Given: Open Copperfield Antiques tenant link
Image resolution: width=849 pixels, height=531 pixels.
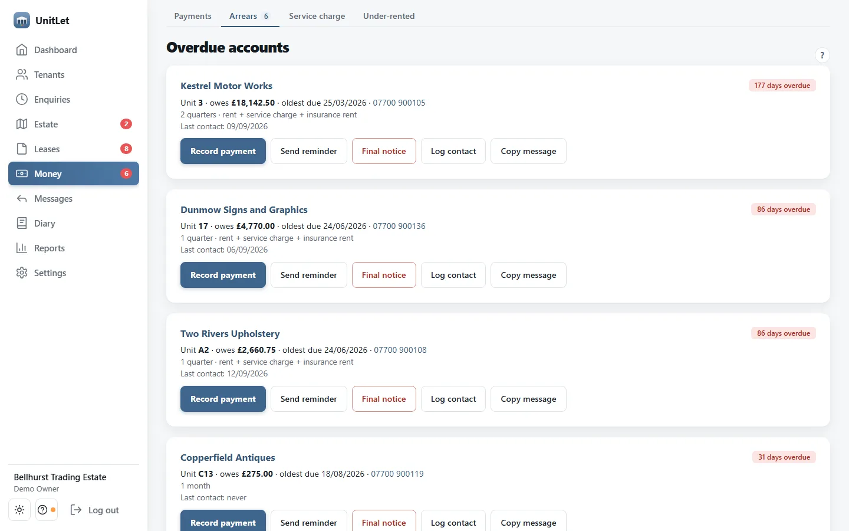Looking at the screenshot, I should point(228,458).
